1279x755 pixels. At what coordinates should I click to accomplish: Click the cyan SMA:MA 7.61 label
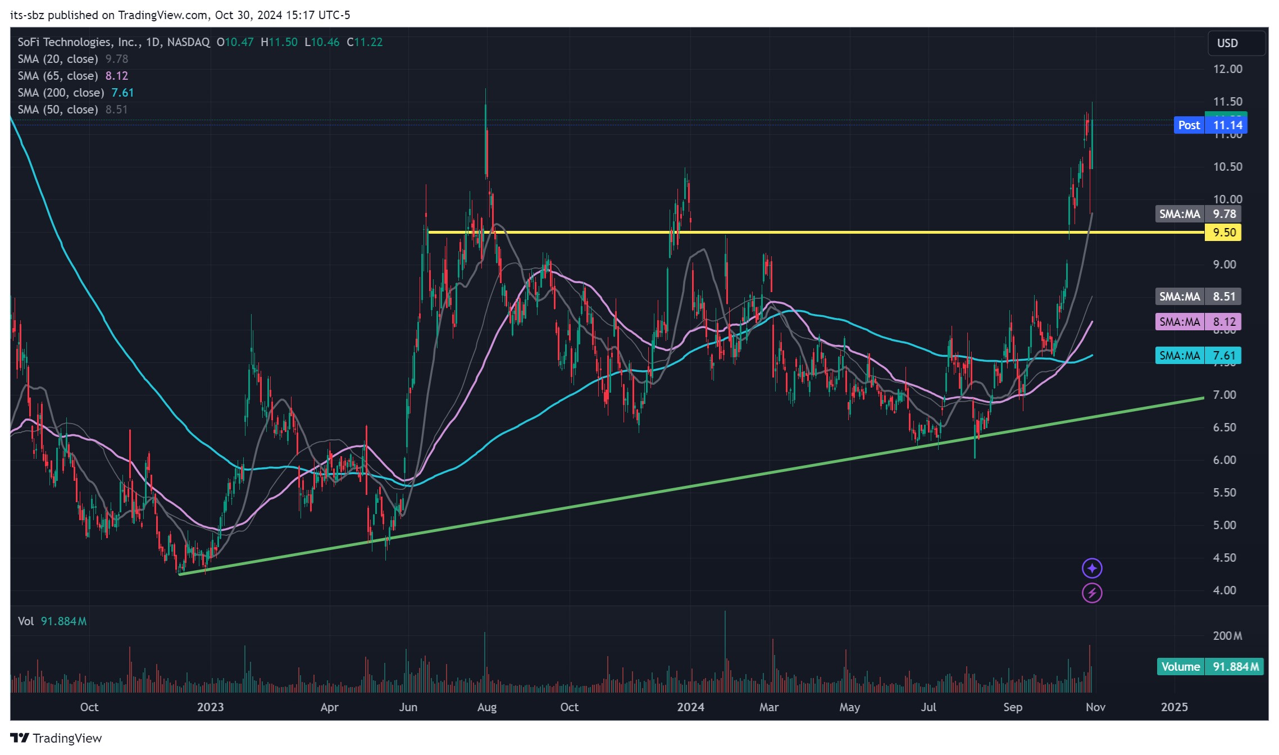point(1198,356)
